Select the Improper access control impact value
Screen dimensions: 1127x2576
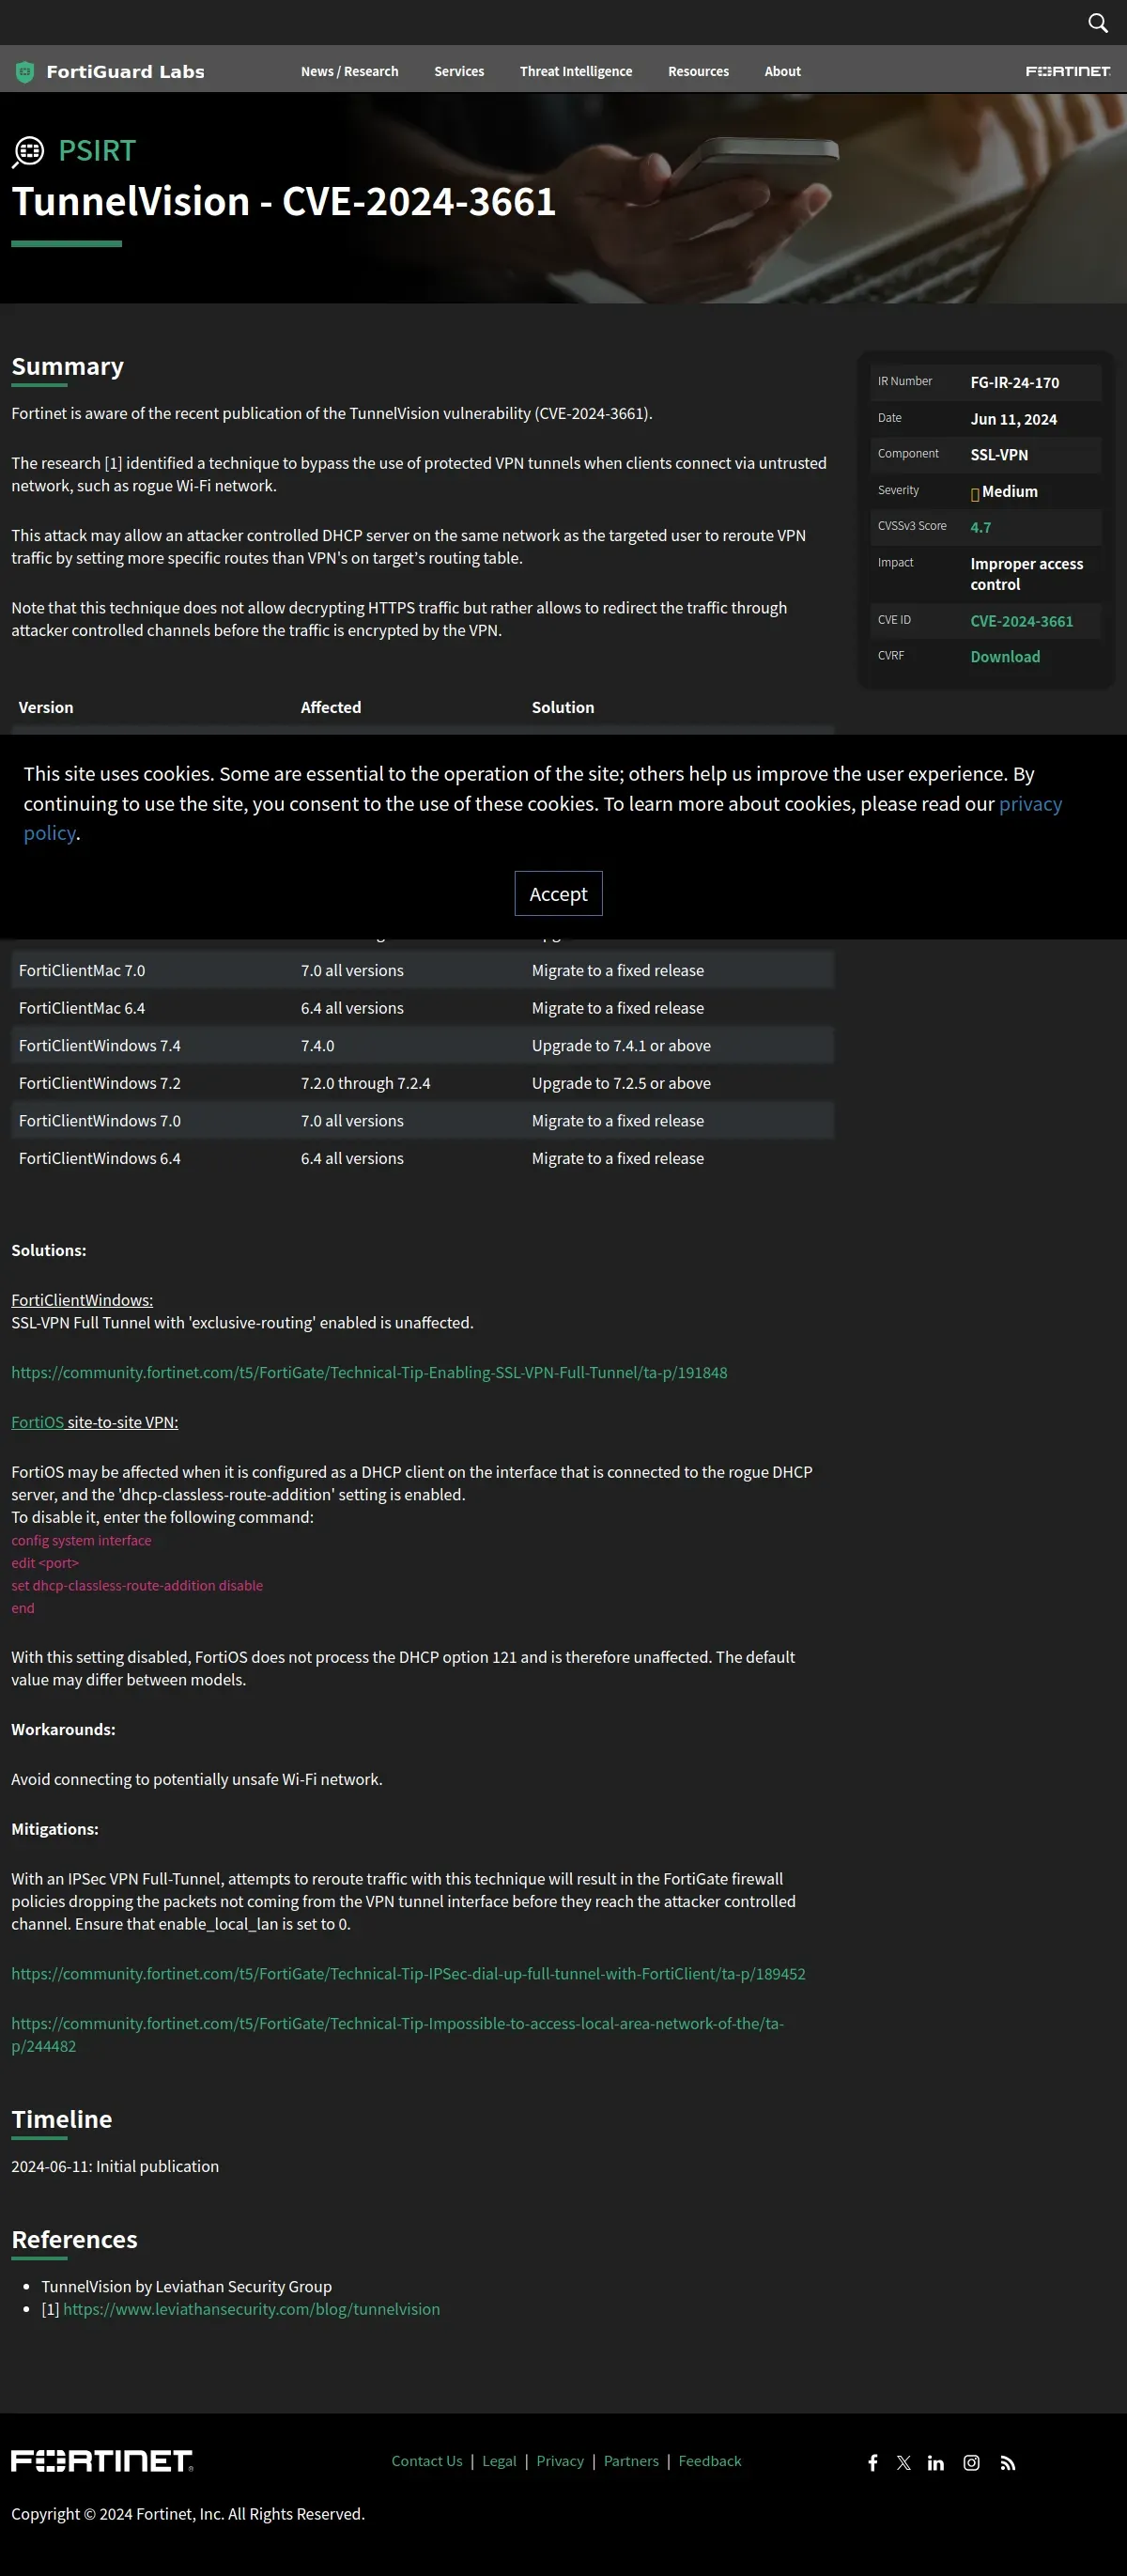pyautogui.click(x=1026, y=574)
